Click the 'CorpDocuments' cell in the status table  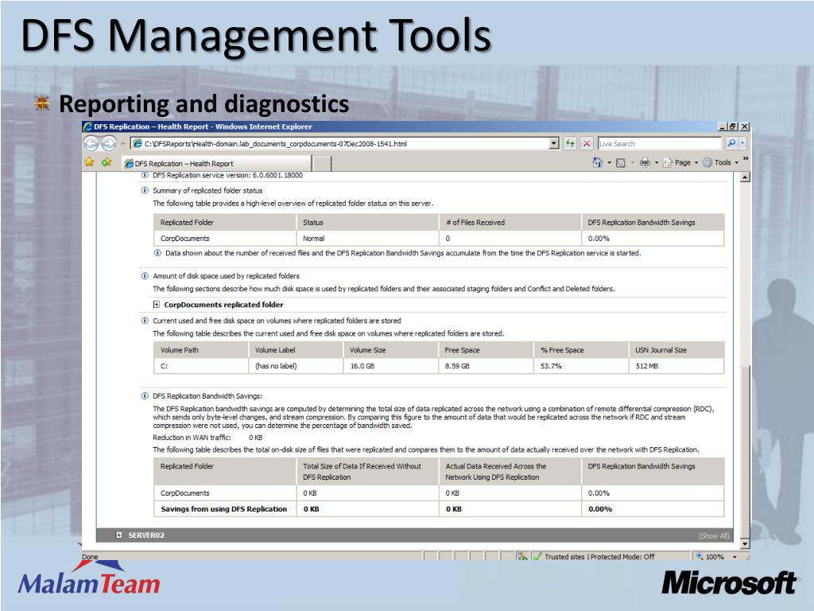(x=225, y=239)
